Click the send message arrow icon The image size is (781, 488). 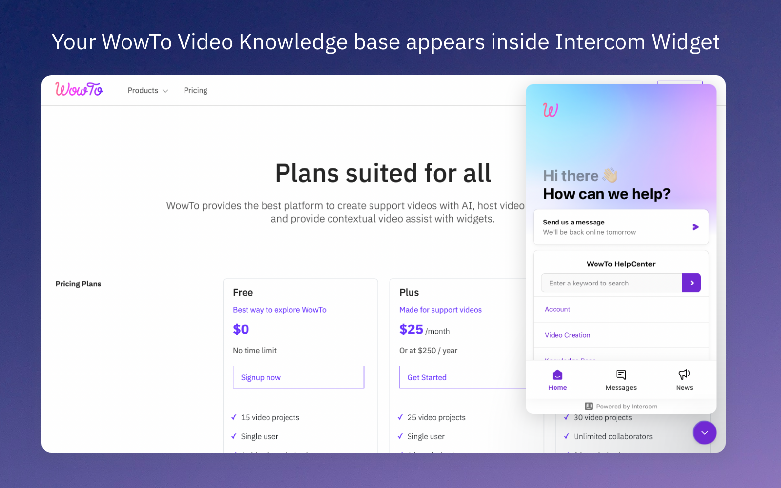[695, 226]
